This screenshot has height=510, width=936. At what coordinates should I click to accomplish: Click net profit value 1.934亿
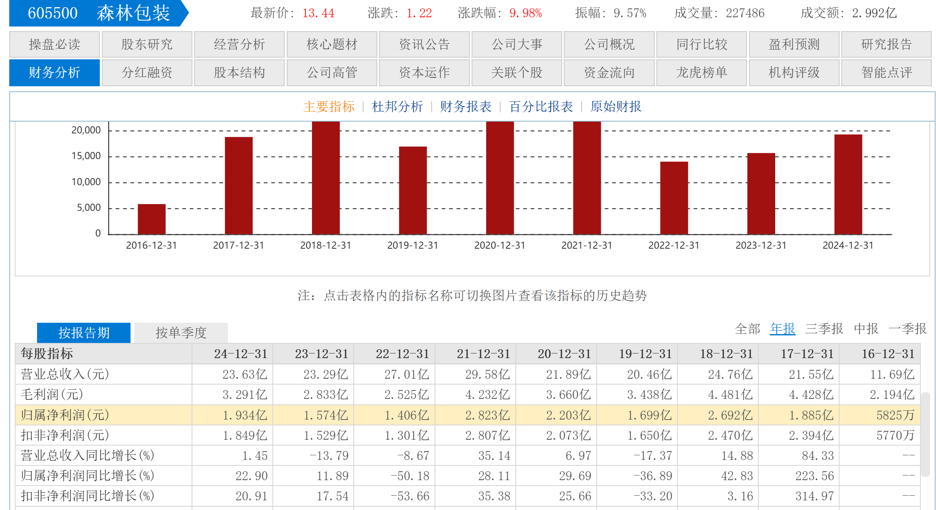coord(245,415)
